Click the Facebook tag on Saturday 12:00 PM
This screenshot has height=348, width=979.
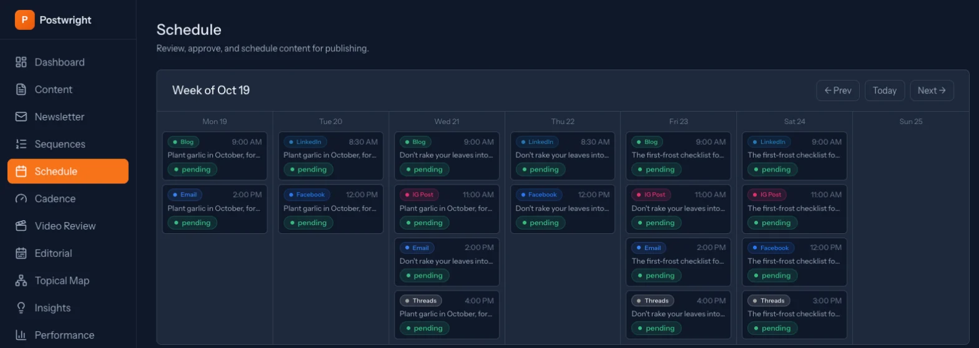[771, 248]
